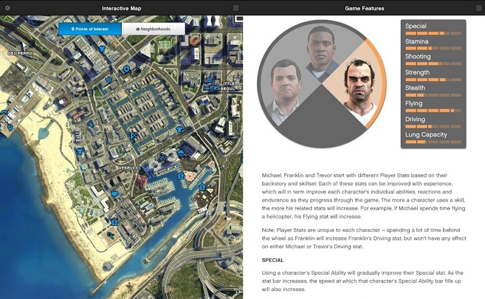The width and height of the screenshot is (485, 299).
Task: Select the parachute icon north of the marina
Action: [181, 153]
